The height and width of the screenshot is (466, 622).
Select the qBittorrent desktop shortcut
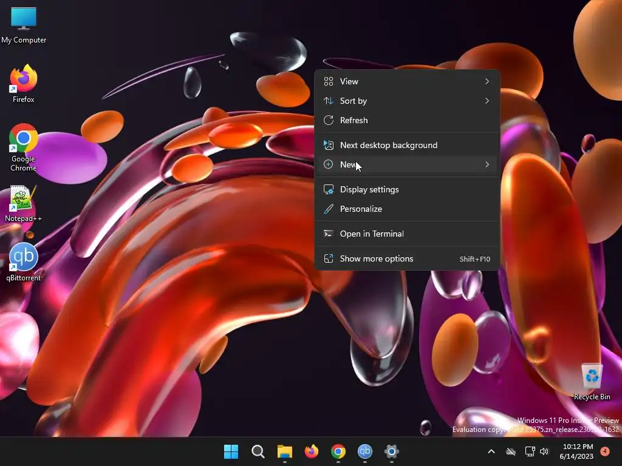pyautogui.click(x=24, y=262)
